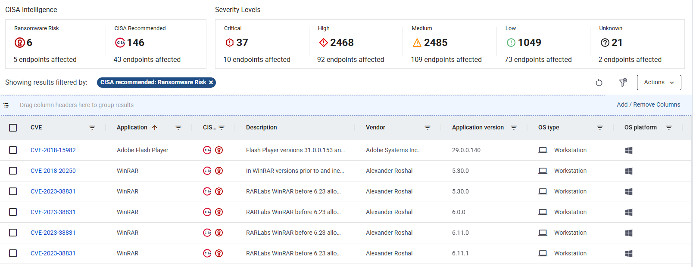Click the workstation laptop icon in Adobe Flash row

coord(543,150)
